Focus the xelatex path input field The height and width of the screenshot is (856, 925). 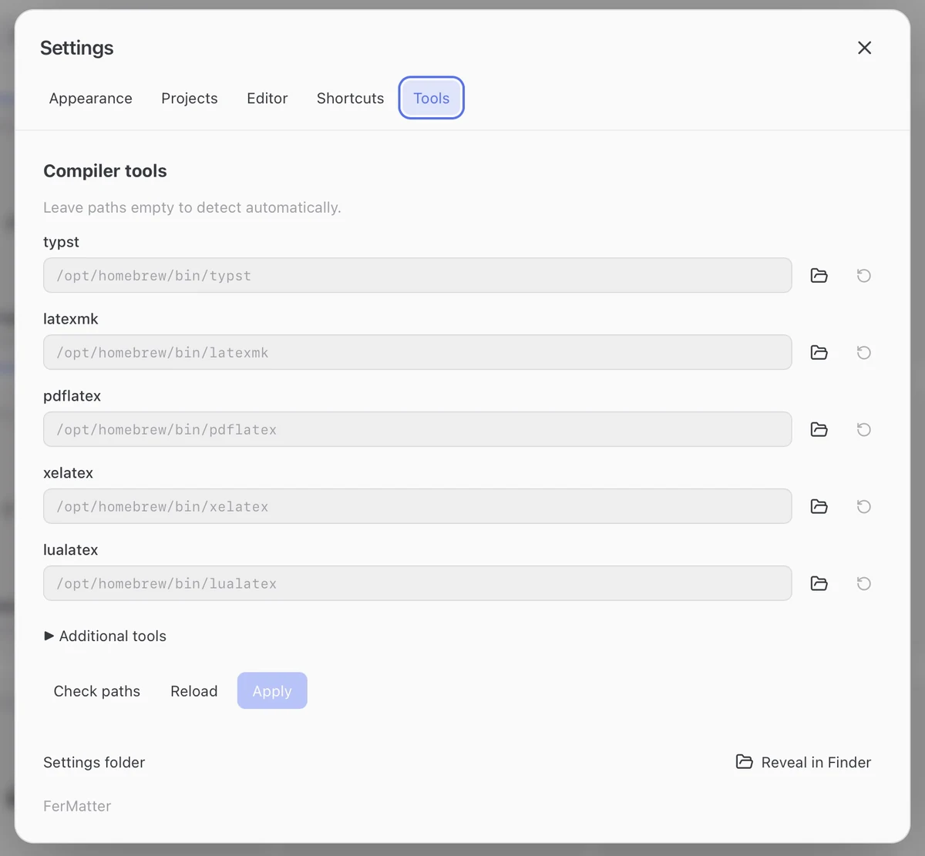point(417,507)
